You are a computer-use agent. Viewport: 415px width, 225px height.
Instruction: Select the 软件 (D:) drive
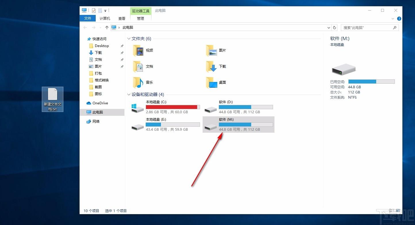239,107
